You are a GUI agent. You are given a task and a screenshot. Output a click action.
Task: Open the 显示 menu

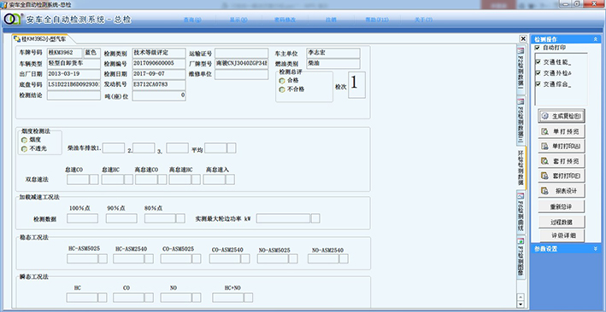(238, 20)
